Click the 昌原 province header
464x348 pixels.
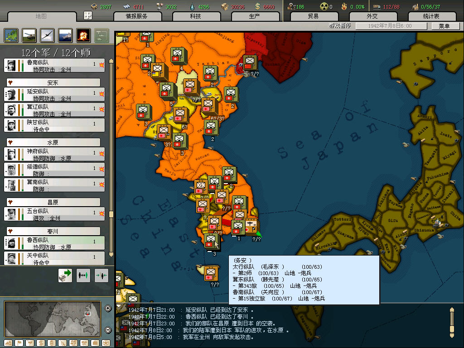tap(53, 202)
